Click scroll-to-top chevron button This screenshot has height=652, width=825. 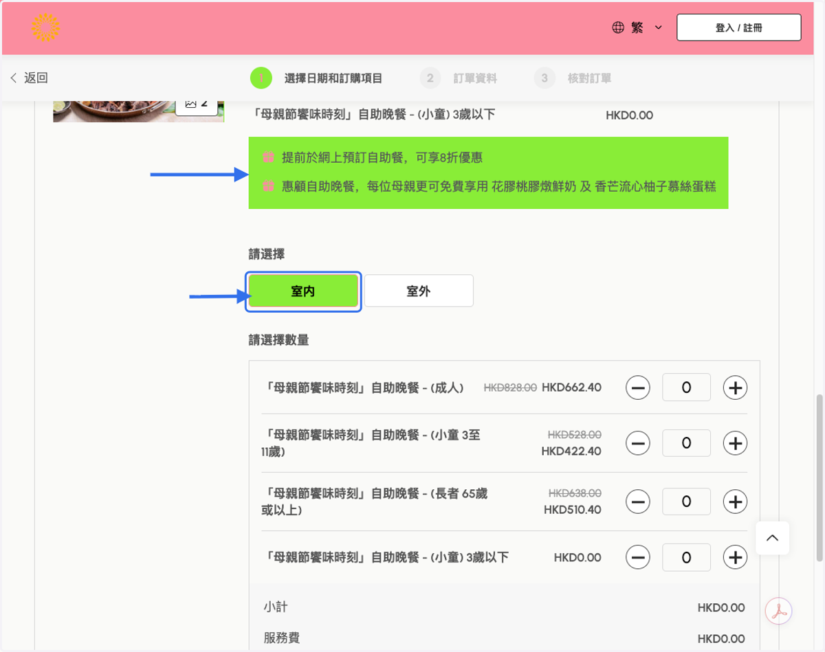[x=772, y=538]
